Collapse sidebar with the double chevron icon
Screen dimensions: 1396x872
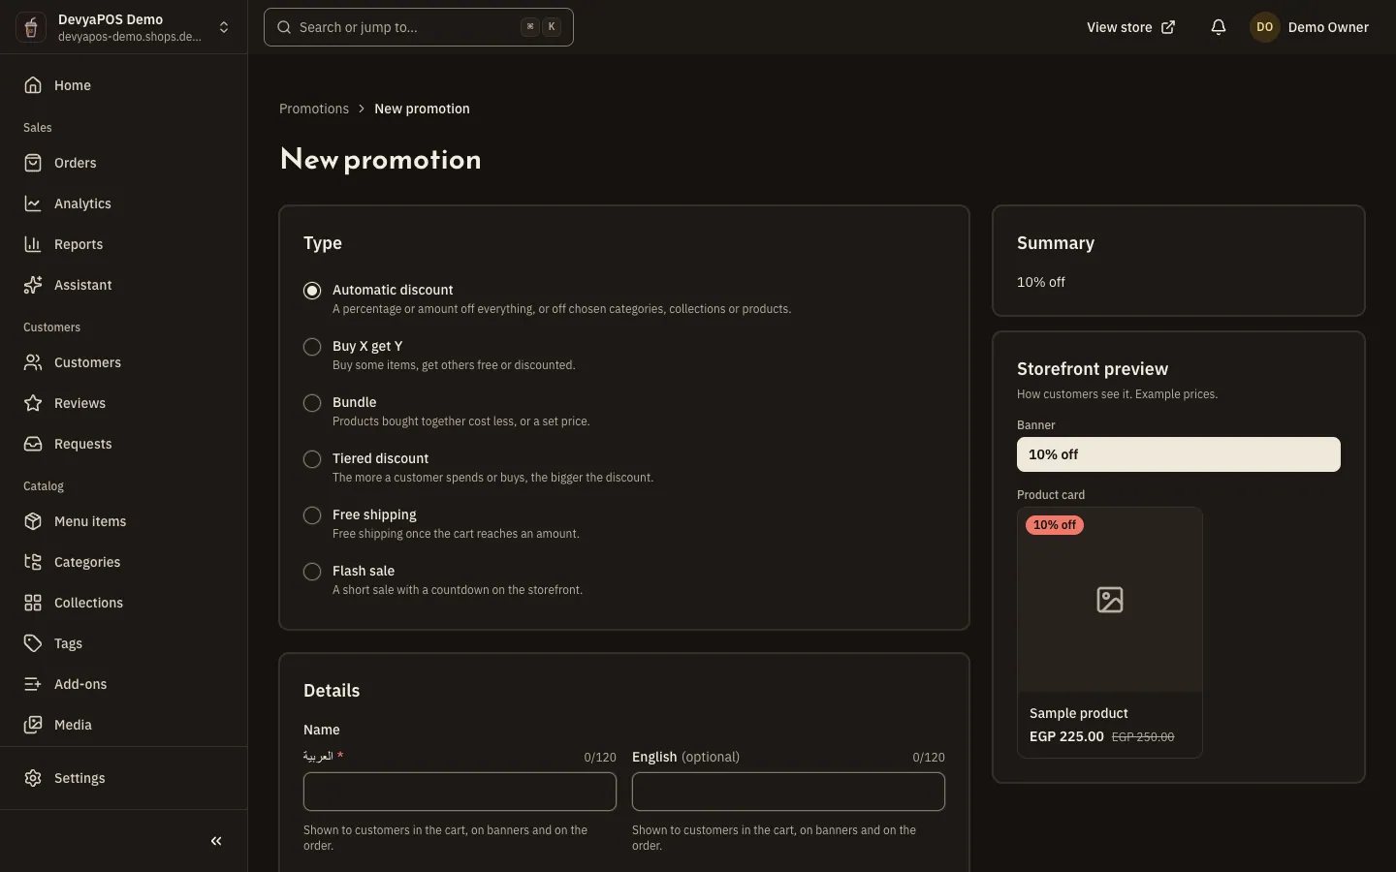click(216, 841)
